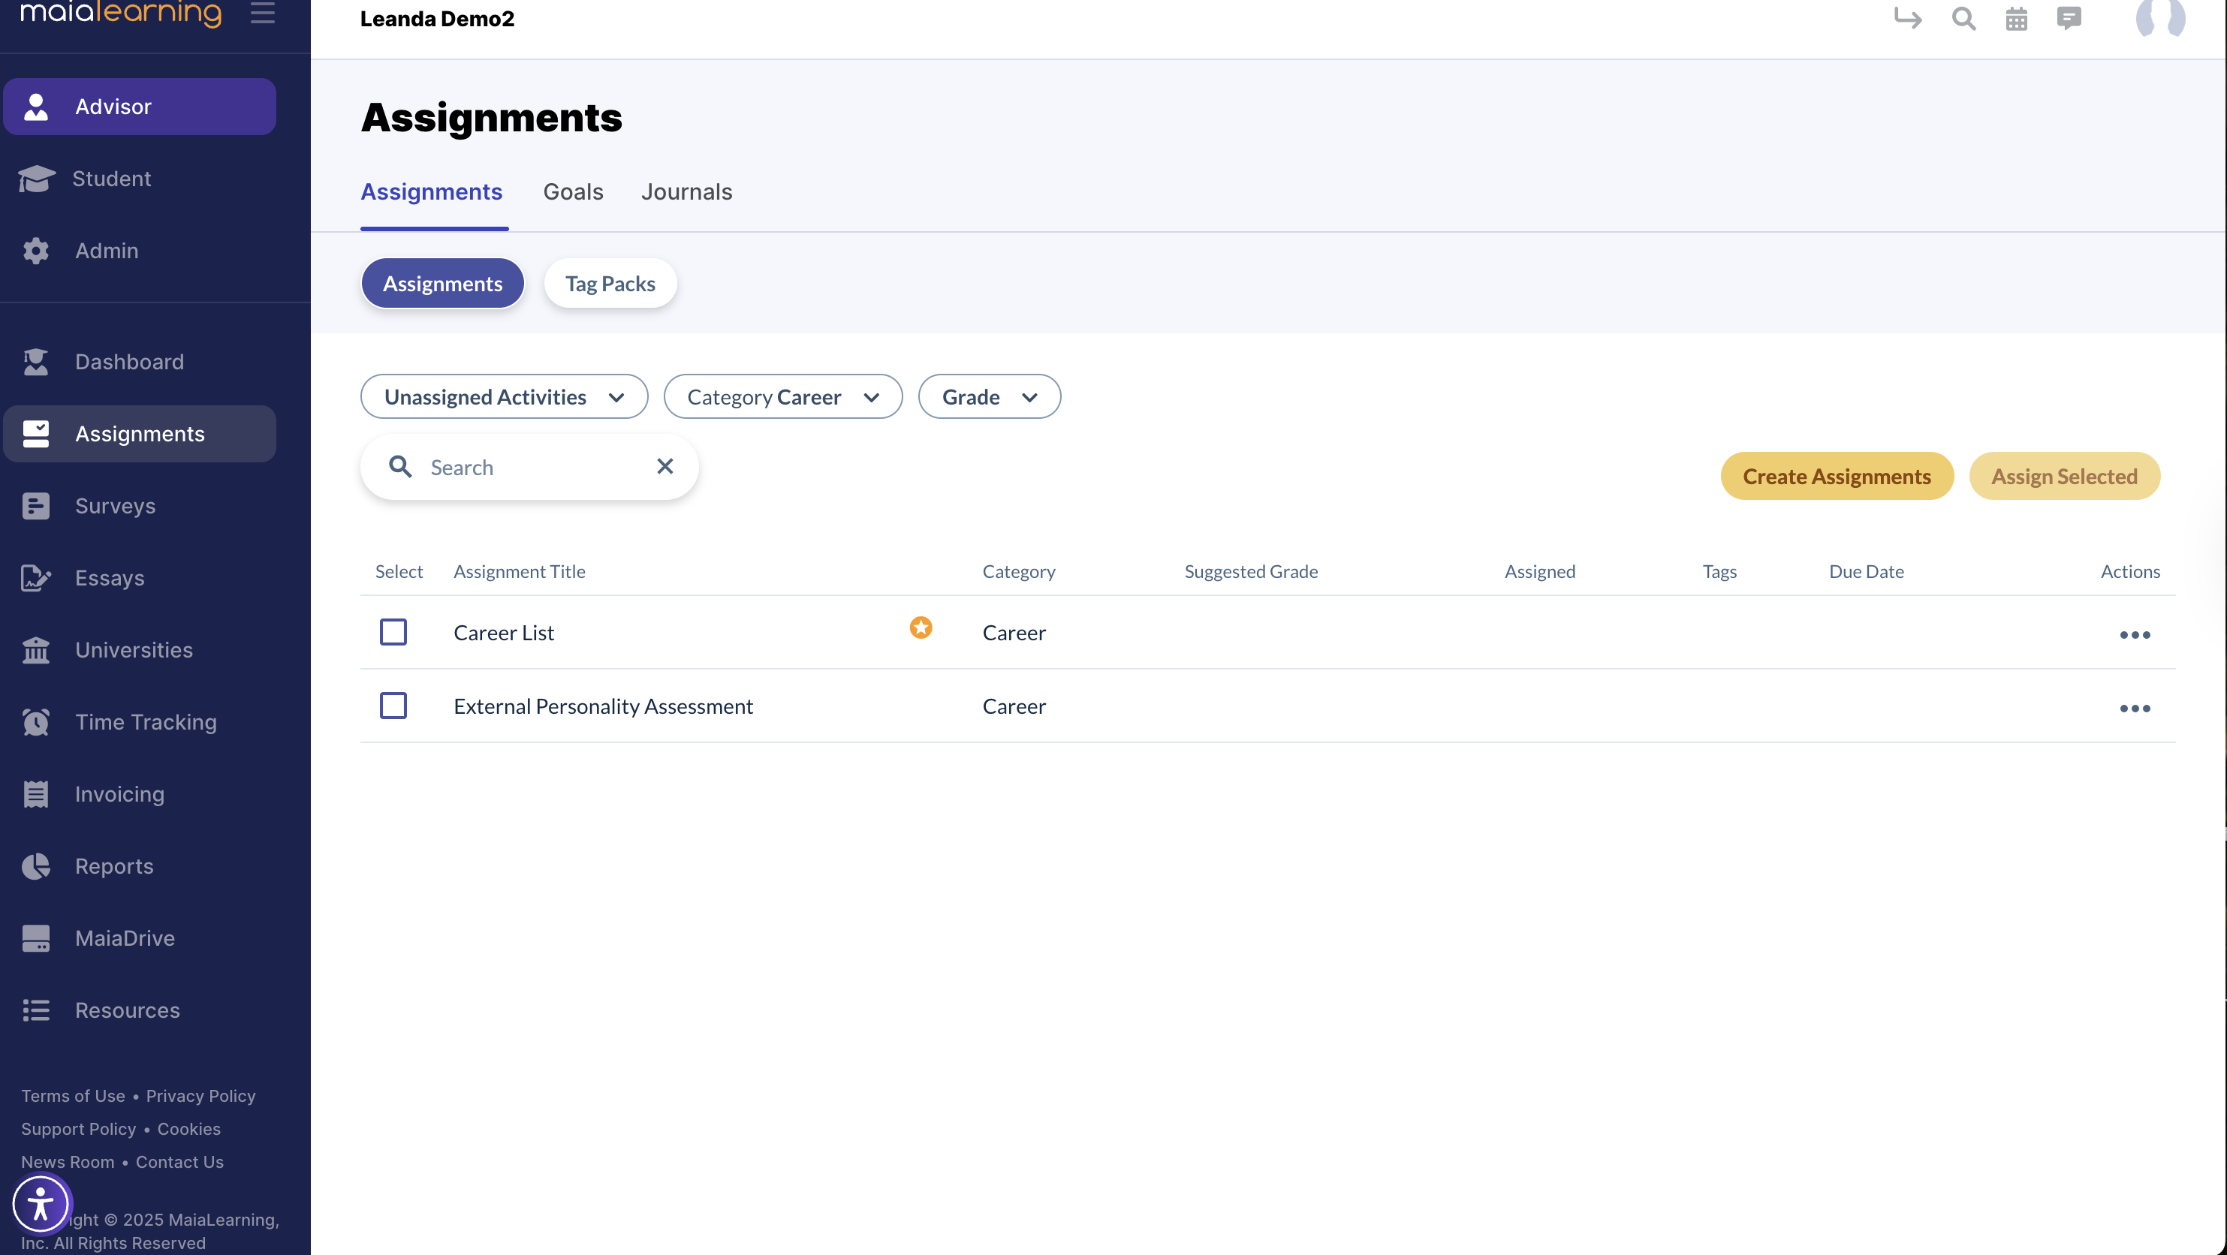Open Support Policy link
The image size is (2227, 1255).
pos(79,1129)
